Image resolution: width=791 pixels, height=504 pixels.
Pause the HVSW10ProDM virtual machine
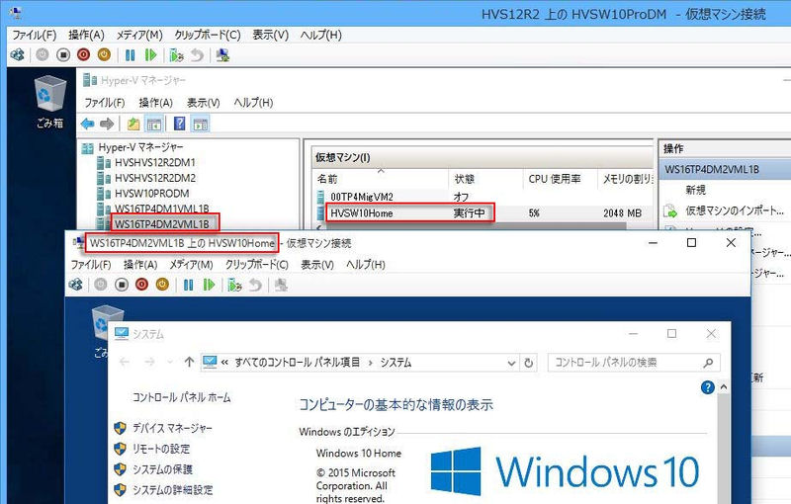pyautogui.click(x=131, y=54)
